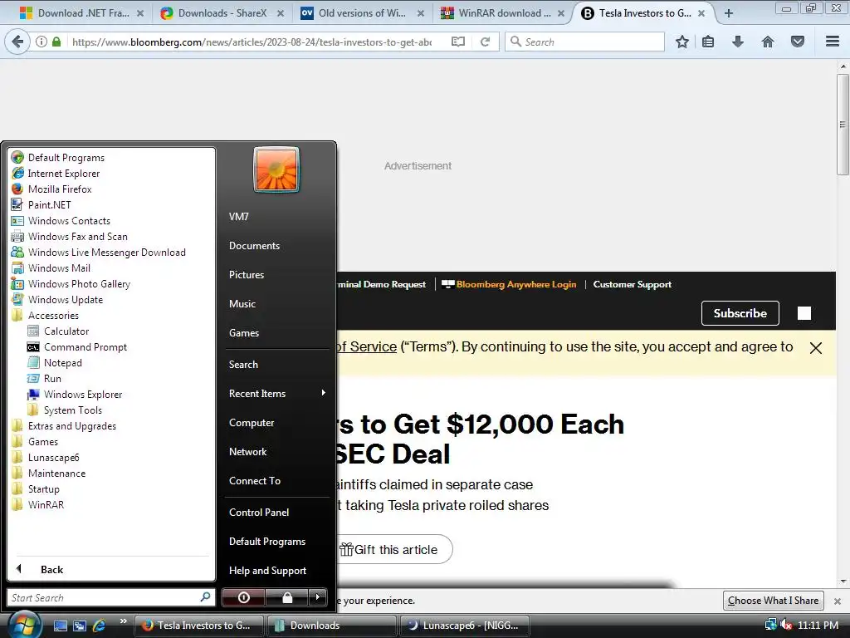The height and width of the screenshot is (638, 850).
Task: Open the Downloads arrow in toolbar
Action: point(738,42)
